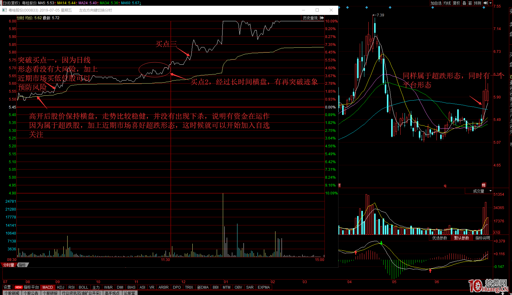This screenshot has width=512, height=295.
Task: Open the 指标平台 with NEW badge
Action: (27, 287)
